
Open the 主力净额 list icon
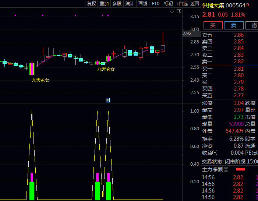pos(226,169)
